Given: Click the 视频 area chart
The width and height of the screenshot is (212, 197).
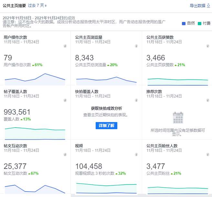Looking at the screenshot, I should [x=106, y=188].
